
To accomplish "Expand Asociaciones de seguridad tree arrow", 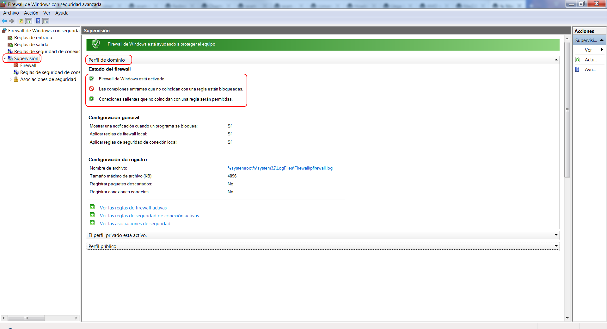I will tap(10, 79).
